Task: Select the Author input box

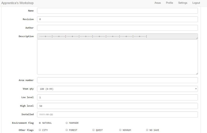Action: coord(117,28)
